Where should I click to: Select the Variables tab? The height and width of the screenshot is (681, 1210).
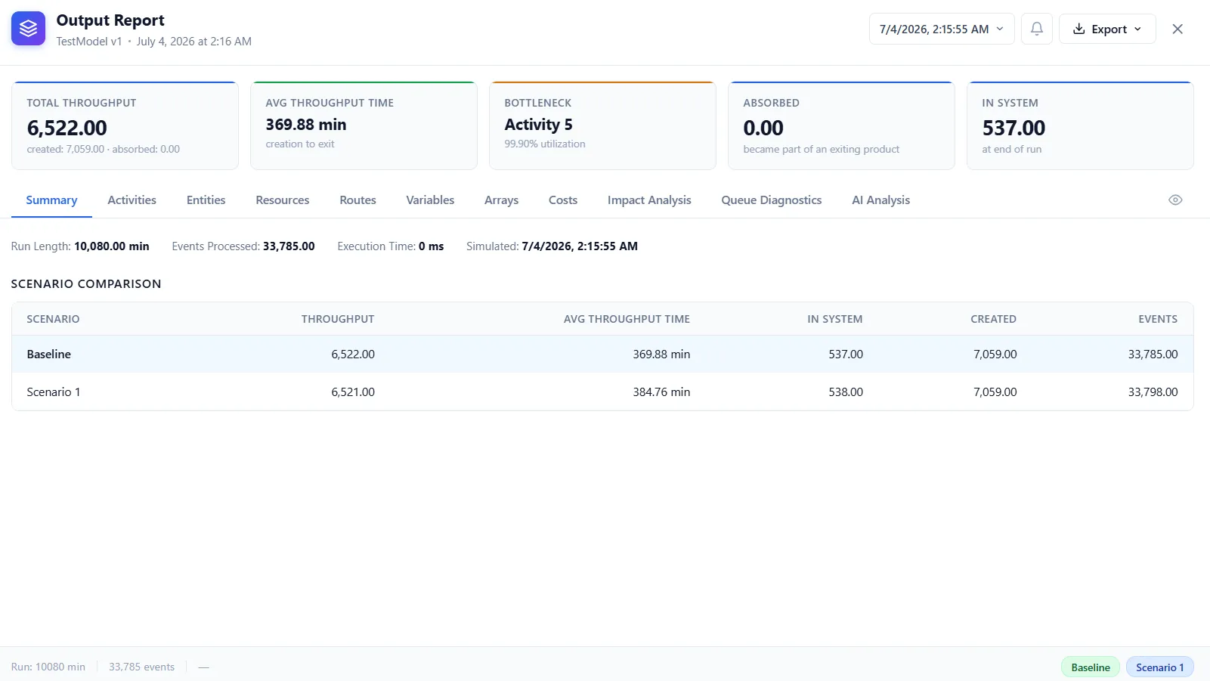click(x=430, y=200)
